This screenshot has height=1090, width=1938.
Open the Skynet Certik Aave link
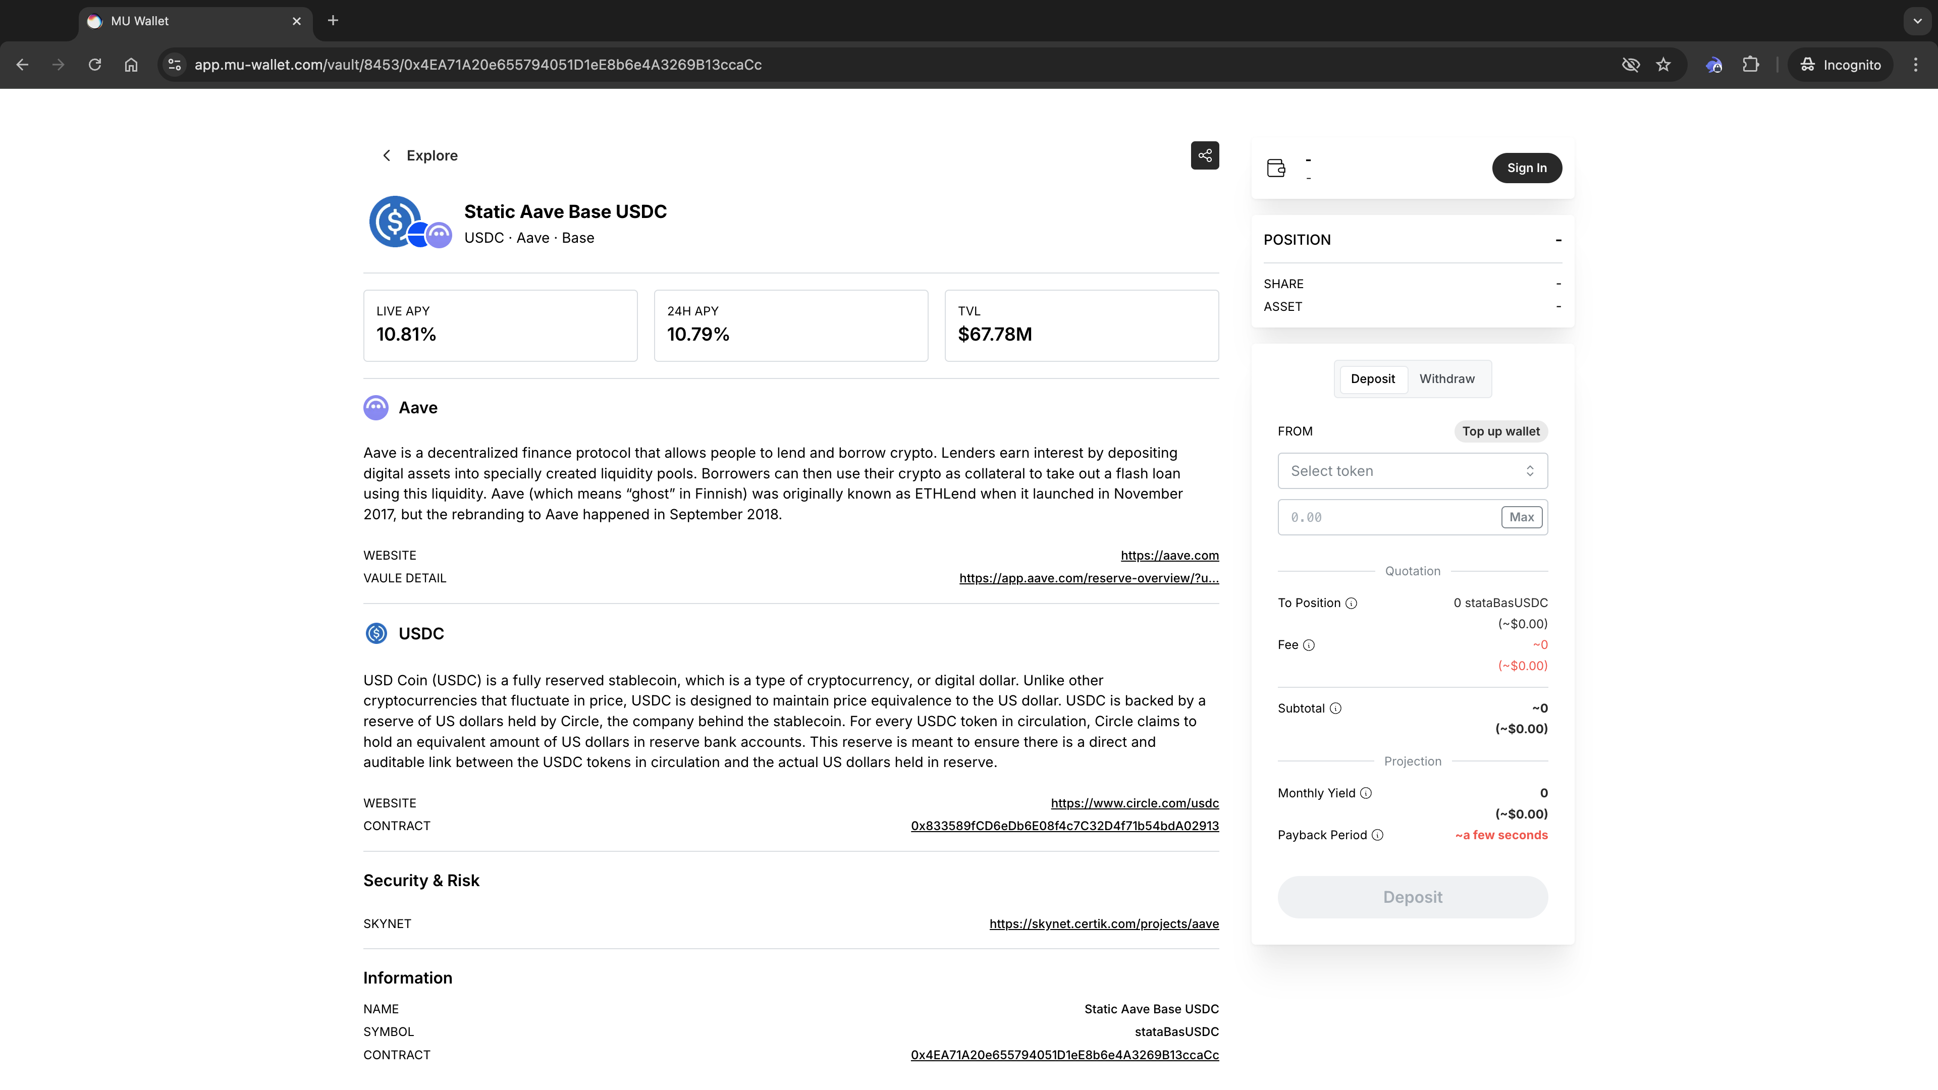click(1104, 924)
